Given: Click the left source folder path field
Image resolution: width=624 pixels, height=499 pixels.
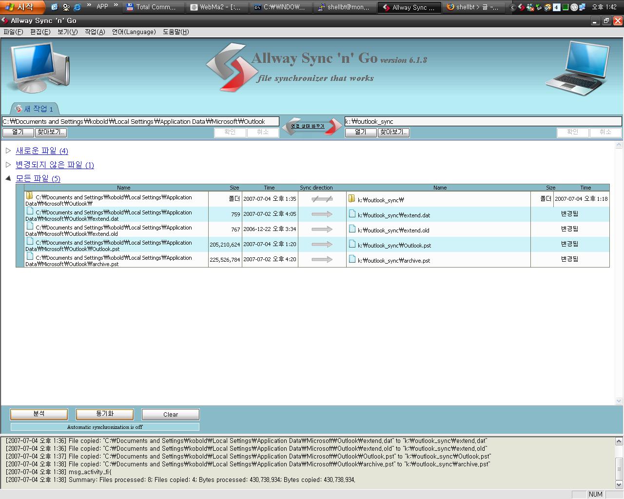Looking at the screenshot, I should pyautogui.click(x=140, y=121).
